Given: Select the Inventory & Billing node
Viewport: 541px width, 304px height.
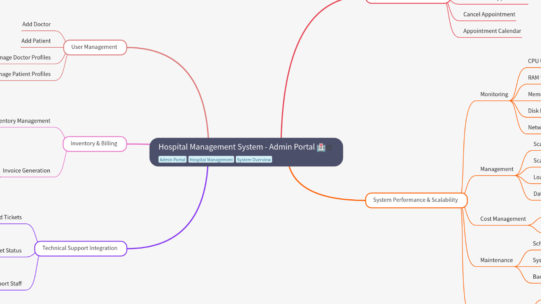Looking at the screenshot, I should click(x=94, y=144).
